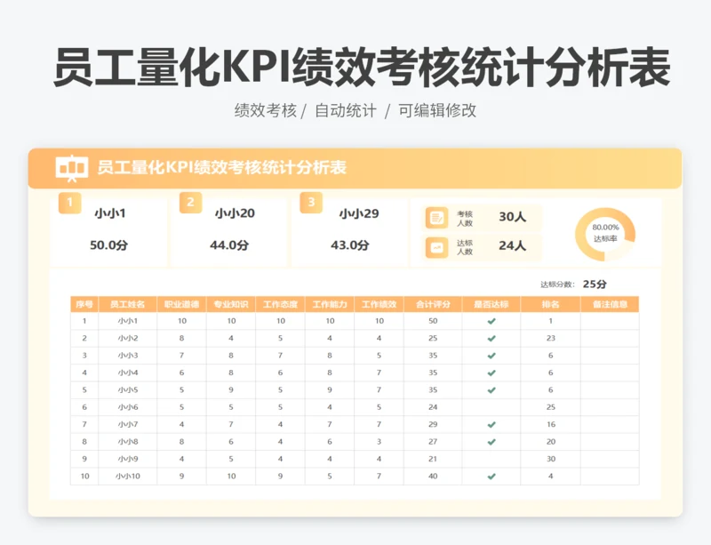Click the large page title at top
This screenshot has width=711, height=545.
pyautogui.click(x=362, y=68)
